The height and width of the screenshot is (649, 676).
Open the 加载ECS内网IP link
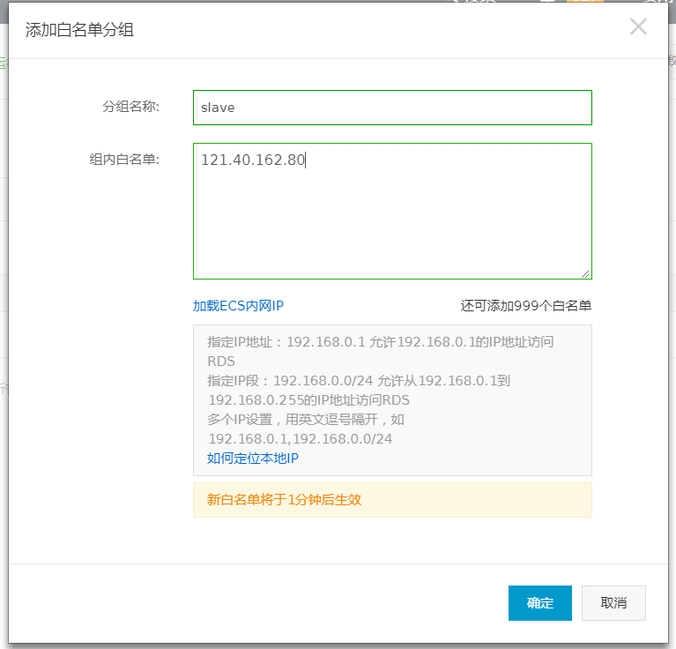pyautogui.click(x=238, y=306)
